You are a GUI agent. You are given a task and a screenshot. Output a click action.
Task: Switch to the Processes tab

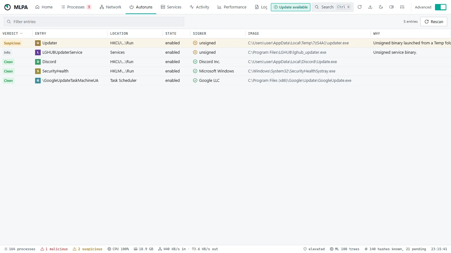(x=76, y=7)
